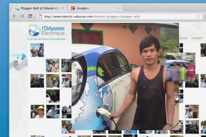The height and width of the screenshot is (137, 206).
Task: Click the browser back arrow
Action: (14, 16)
